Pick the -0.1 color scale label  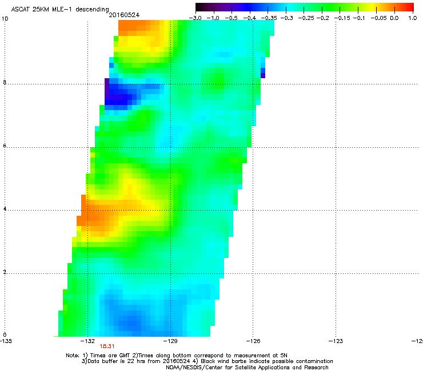pos(358,18)
